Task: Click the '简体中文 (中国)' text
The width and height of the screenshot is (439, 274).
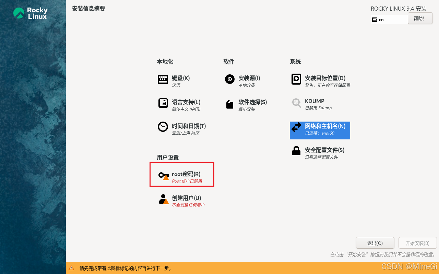Action: [x=186, y=109]
